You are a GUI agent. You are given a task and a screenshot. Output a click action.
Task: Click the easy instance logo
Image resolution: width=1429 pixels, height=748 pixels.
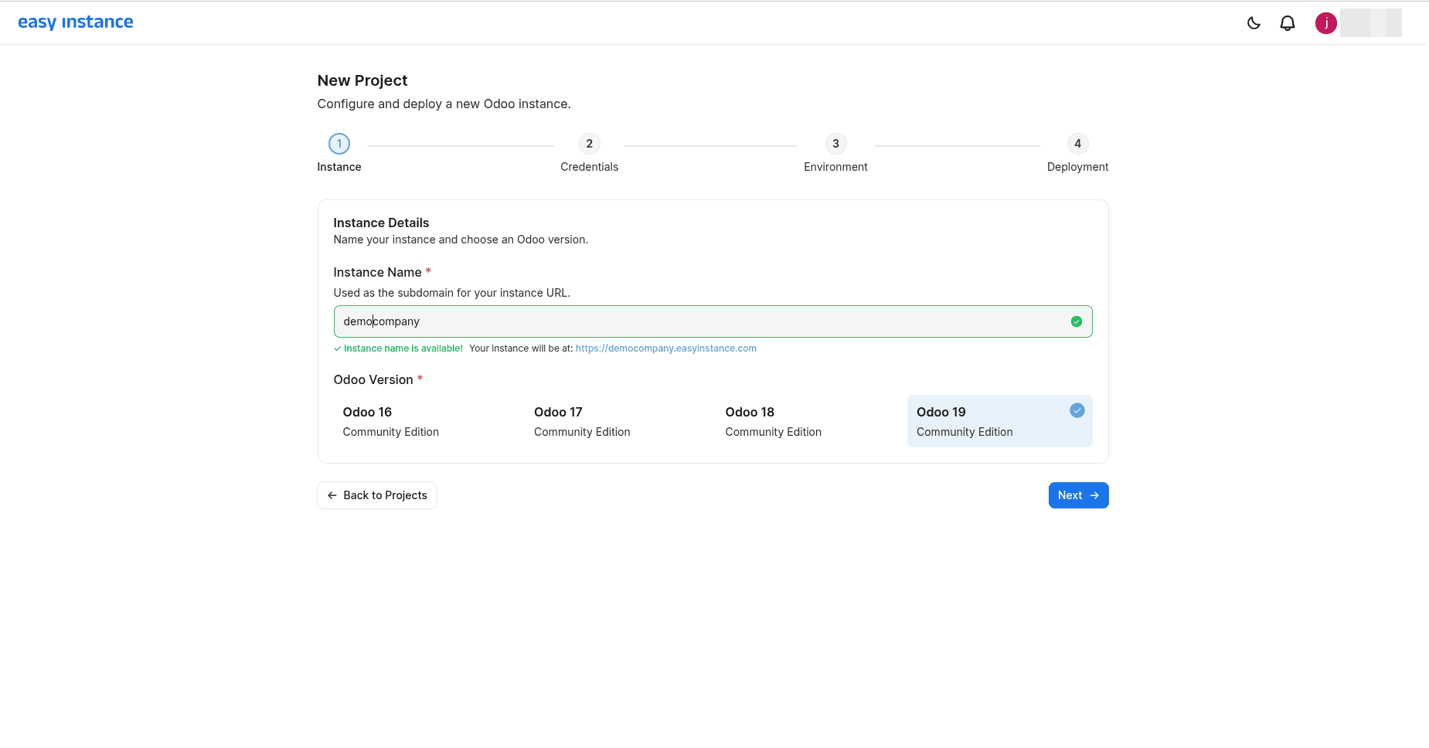point(76,22)
